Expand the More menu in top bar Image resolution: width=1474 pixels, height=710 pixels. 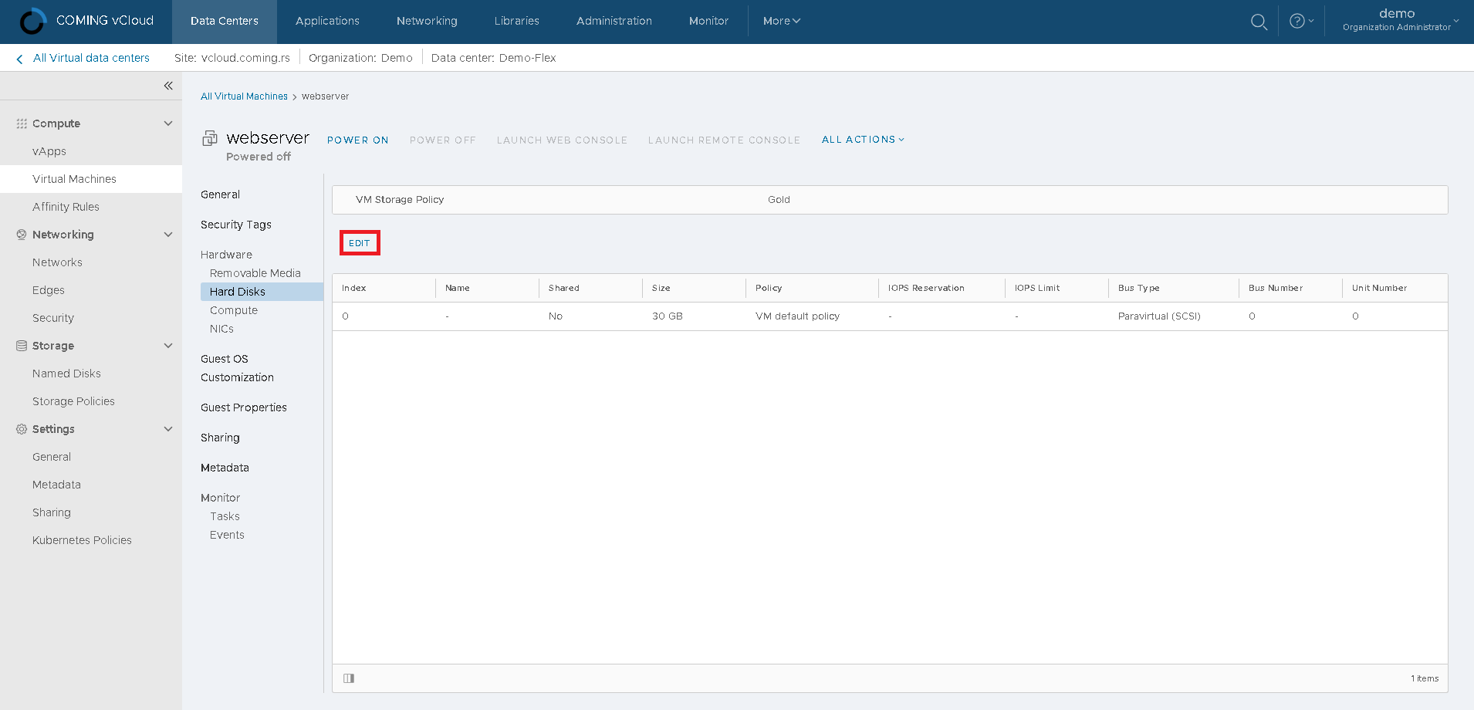[781, 21]
